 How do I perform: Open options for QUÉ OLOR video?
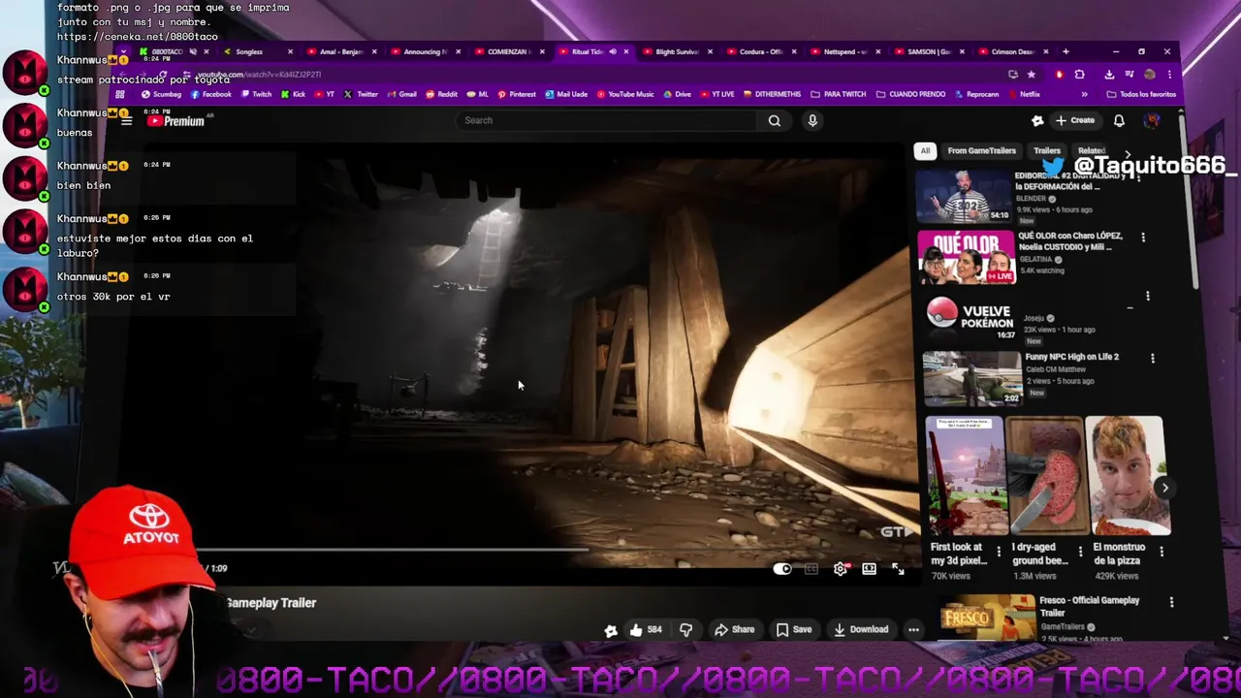[1143, 238]
